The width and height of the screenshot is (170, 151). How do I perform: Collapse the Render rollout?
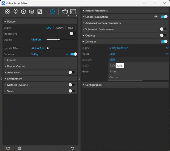(40, 21)
